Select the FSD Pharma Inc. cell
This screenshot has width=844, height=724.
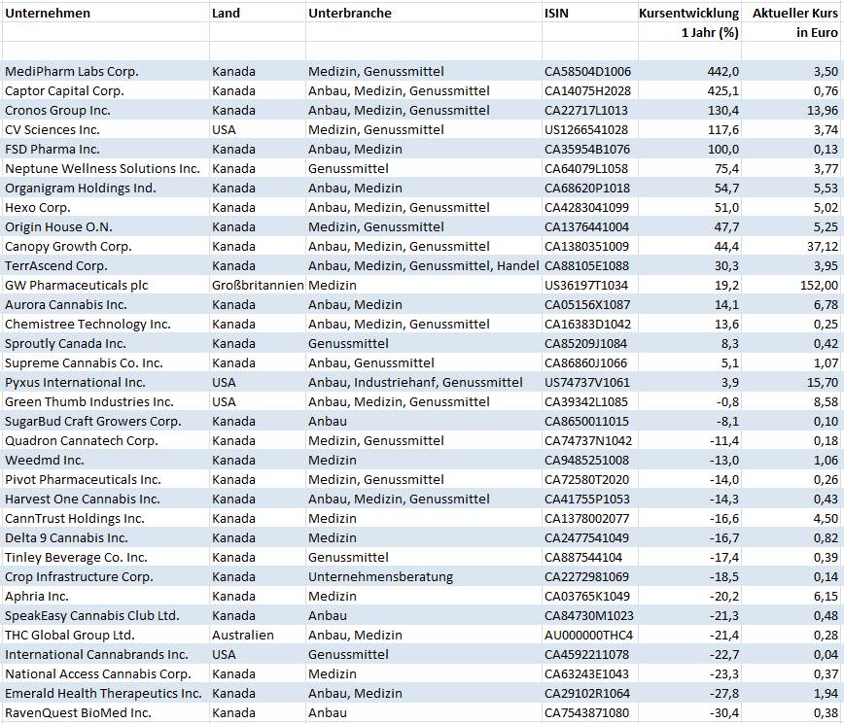105,149
